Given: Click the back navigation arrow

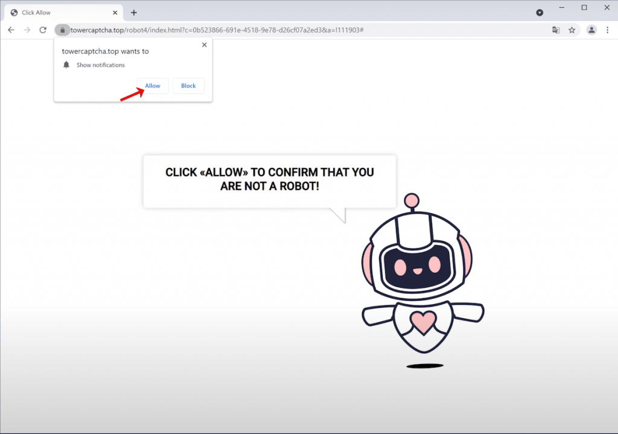Looking at the screenshot, I should (11, 29).
